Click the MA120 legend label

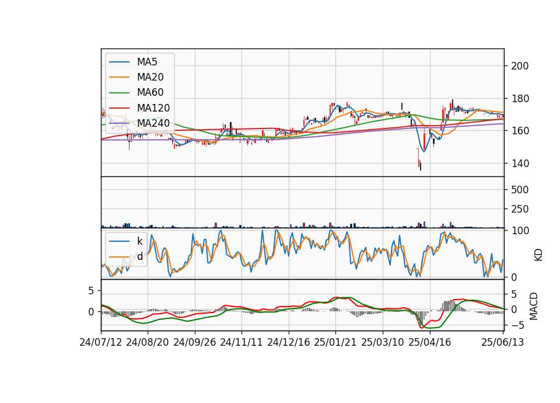pos(153,108)
